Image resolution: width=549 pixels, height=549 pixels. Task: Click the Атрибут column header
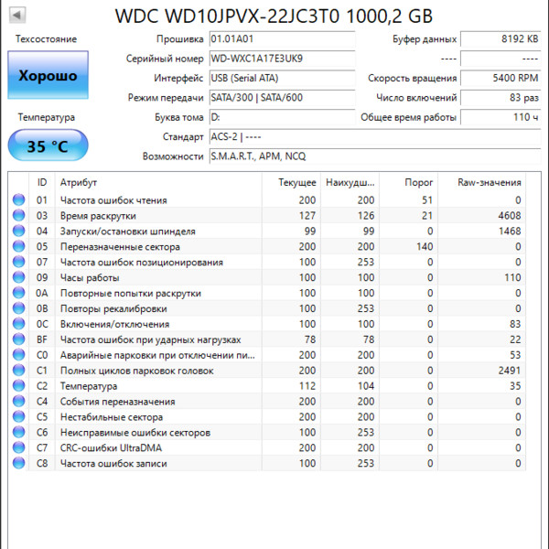click(x=158, y=182)
